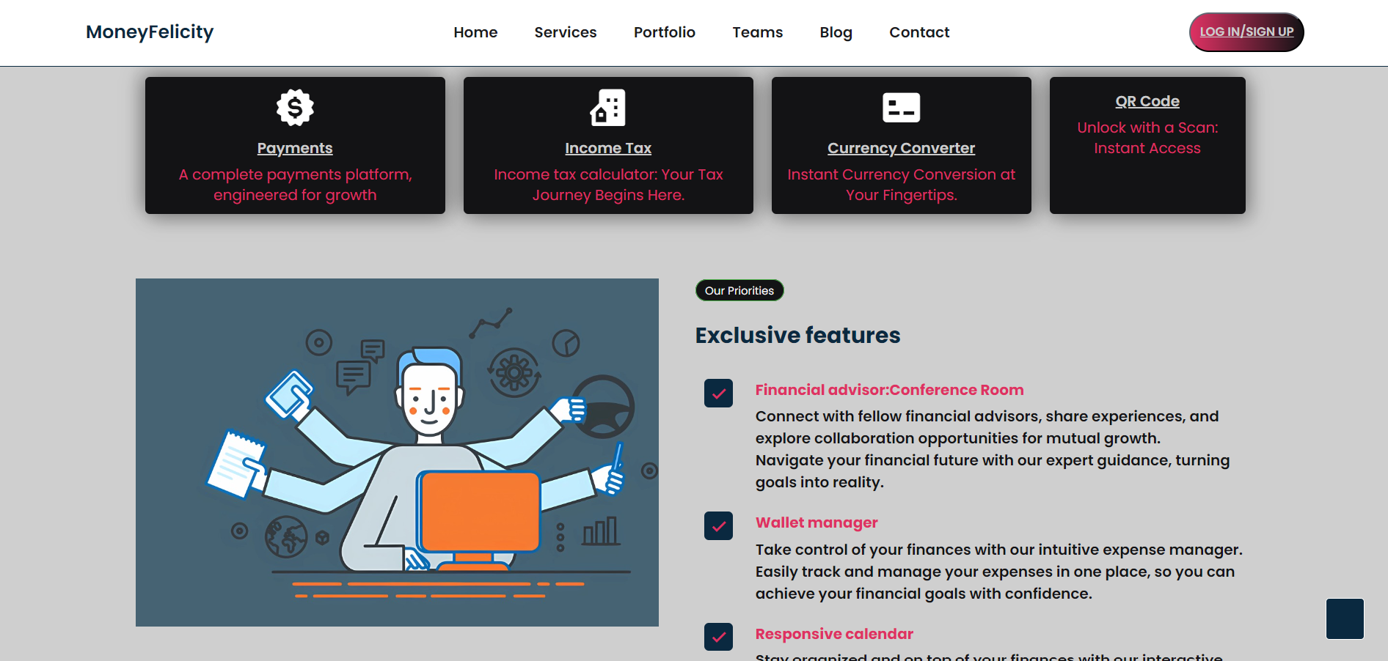Click the MoneyFelicity logo text
This screenshot has height=661, width=1388.
(150, 32)
